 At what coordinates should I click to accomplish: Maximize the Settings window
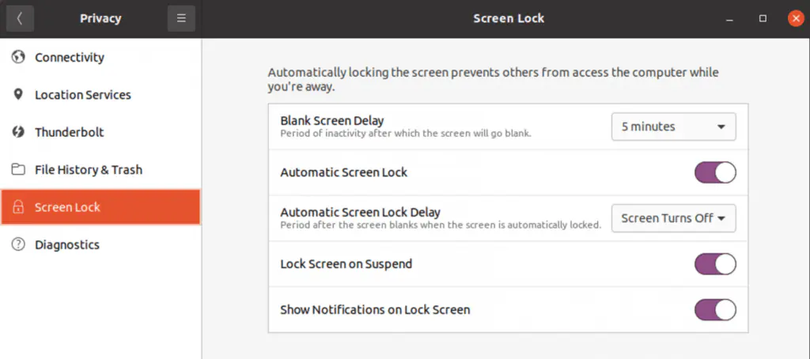pos(763,18)
